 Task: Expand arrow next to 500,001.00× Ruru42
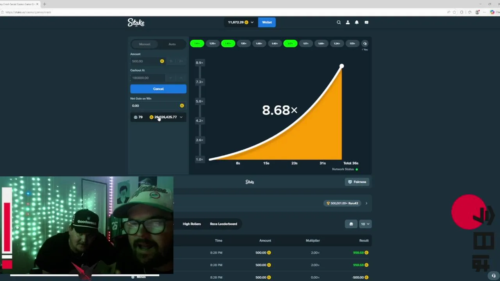[x=366, y=203]
